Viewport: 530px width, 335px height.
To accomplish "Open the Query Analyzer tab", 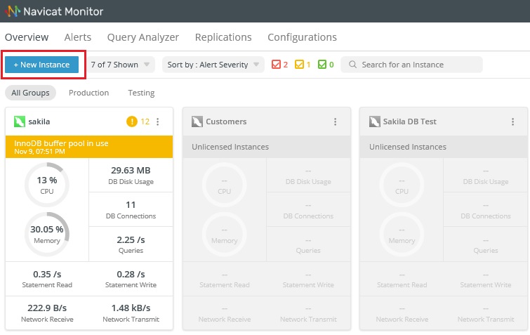I will pos(143,37).
